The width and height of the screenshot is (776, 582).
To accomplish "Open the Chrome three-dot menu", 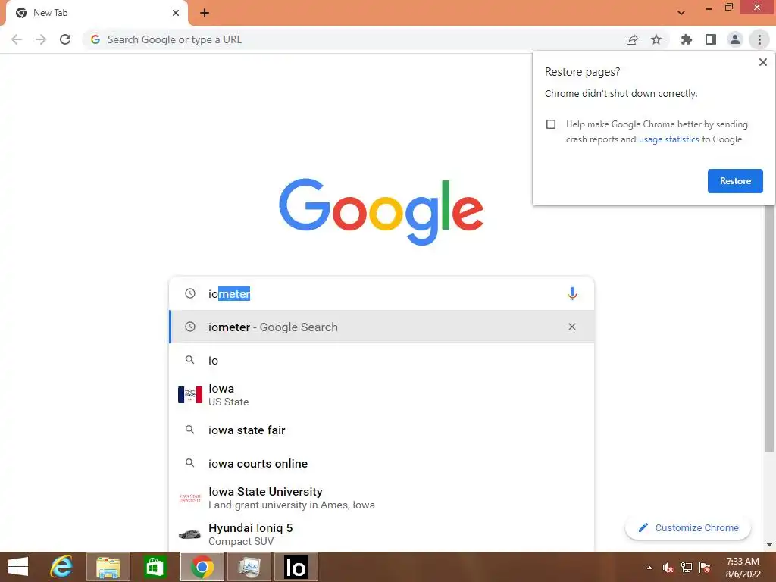I will coord(759,39).
